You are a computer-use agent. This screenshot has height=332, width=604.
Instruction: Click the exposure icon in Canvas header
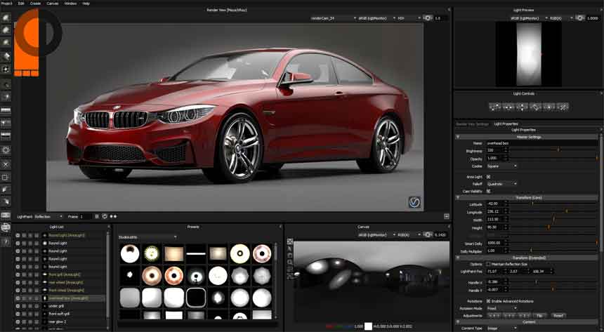point(428,234)
